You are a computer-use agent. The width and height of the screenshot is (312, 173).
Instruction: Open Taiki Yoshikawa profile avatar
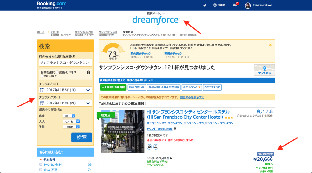[x=248, y=5]
